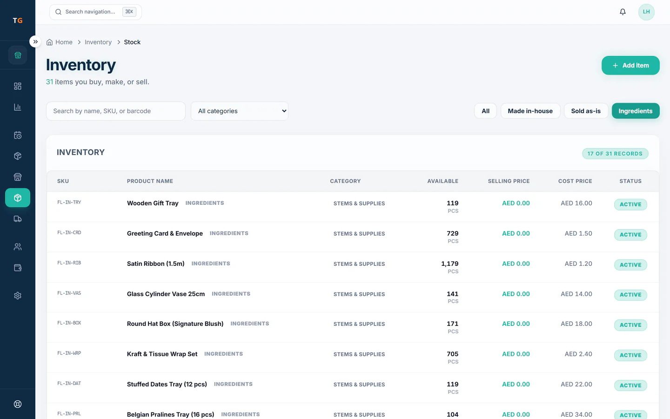
Task: Open the Round Hat Box (Signature Blush) product
Action: click(175, 324)
